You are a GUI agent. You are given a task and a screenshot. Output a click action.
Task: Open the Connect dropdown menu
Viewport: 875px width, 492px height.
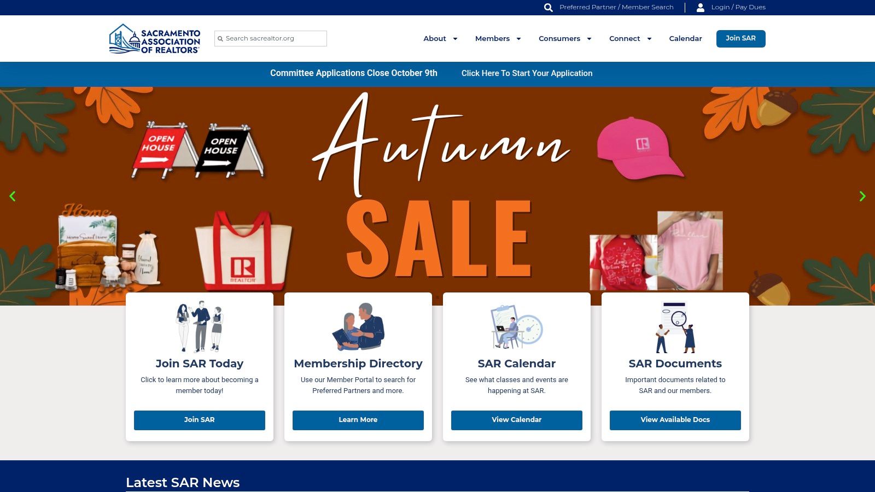(x=630, y=39)
